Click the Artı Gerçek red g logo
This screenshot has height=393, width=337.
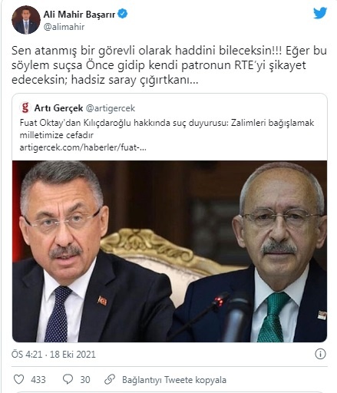[x=25, y=107]
